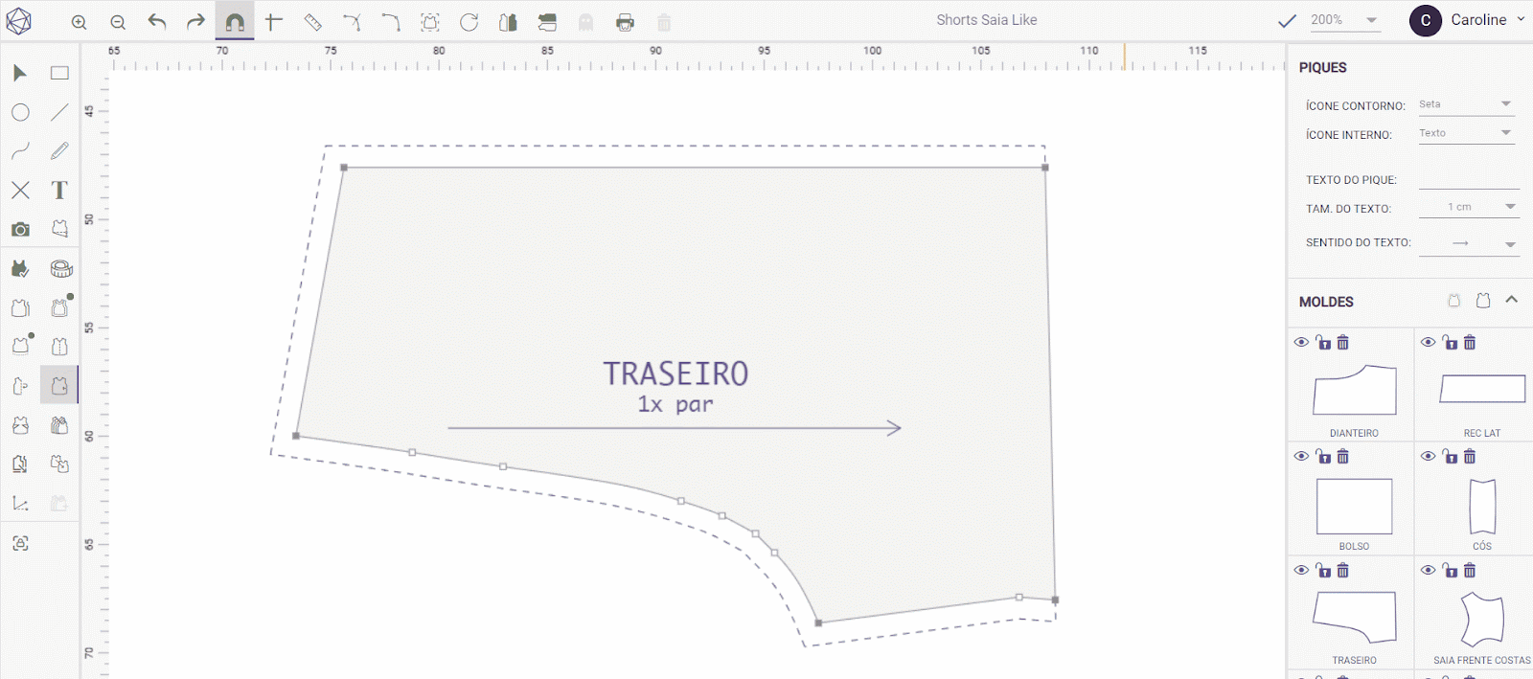Viewport: 1533px width, 679px height.
Task: Select the straight line tool
Action: point(59,112)
